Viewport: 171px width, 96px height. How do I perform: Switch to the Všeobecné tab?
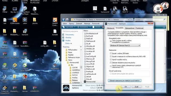pyautogui.click(x=110, y=28)
